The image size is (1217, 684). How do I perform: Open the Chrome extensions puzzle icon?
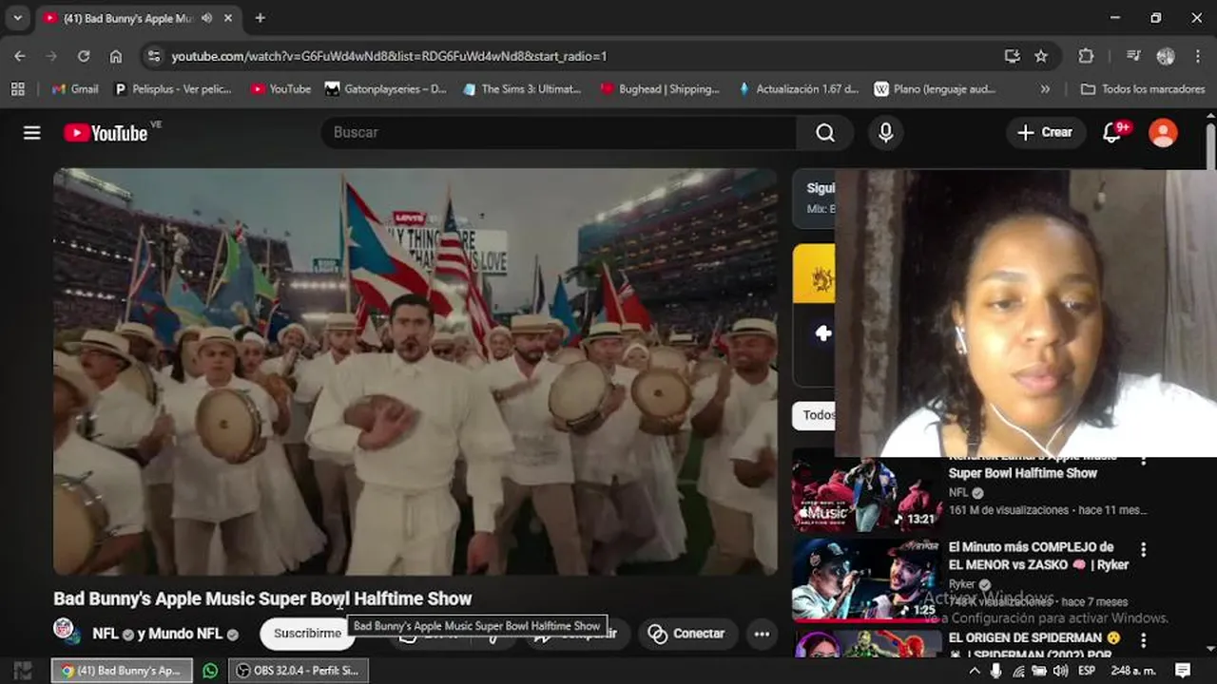coord(1086,56)
